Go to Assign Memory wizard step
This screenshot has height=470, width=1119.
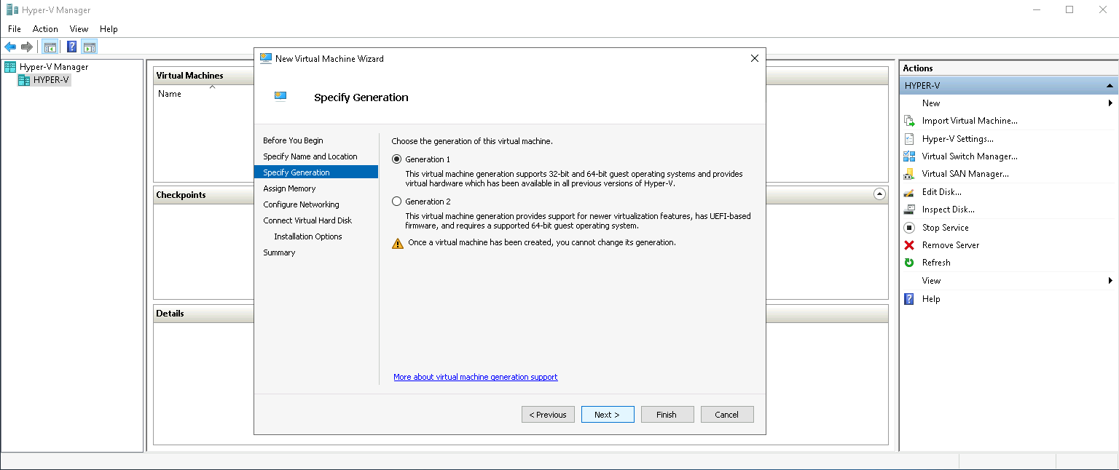point(289,188)
